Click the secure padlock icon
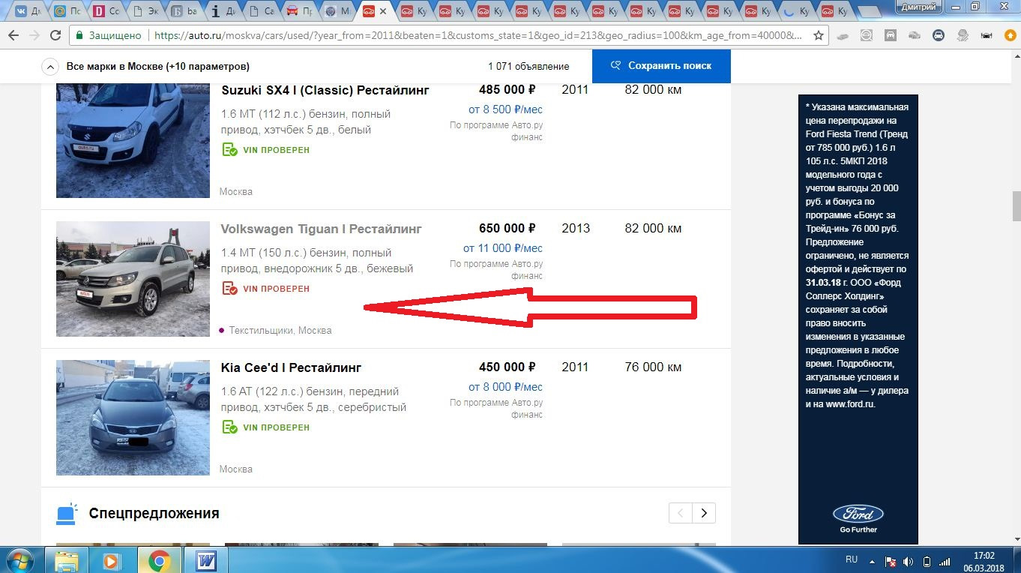The image size is (1021, 573). (x=79, y=35)
